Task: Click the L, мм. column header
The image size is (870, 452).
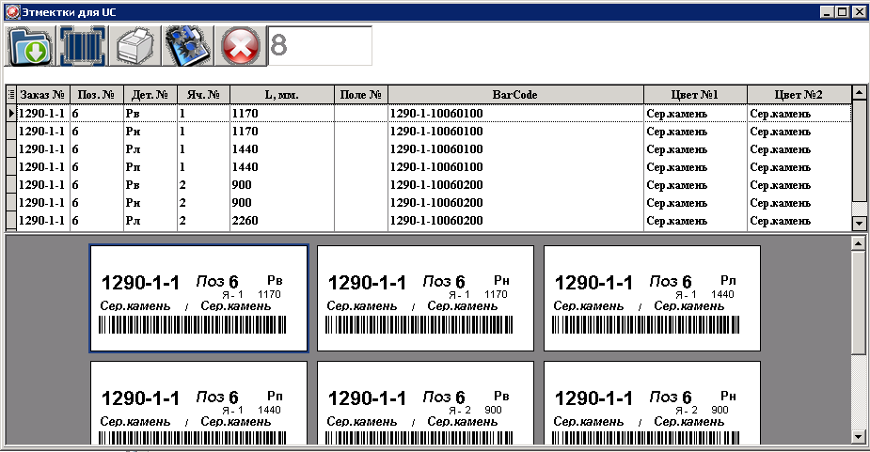Action: (x=282, y=95)
